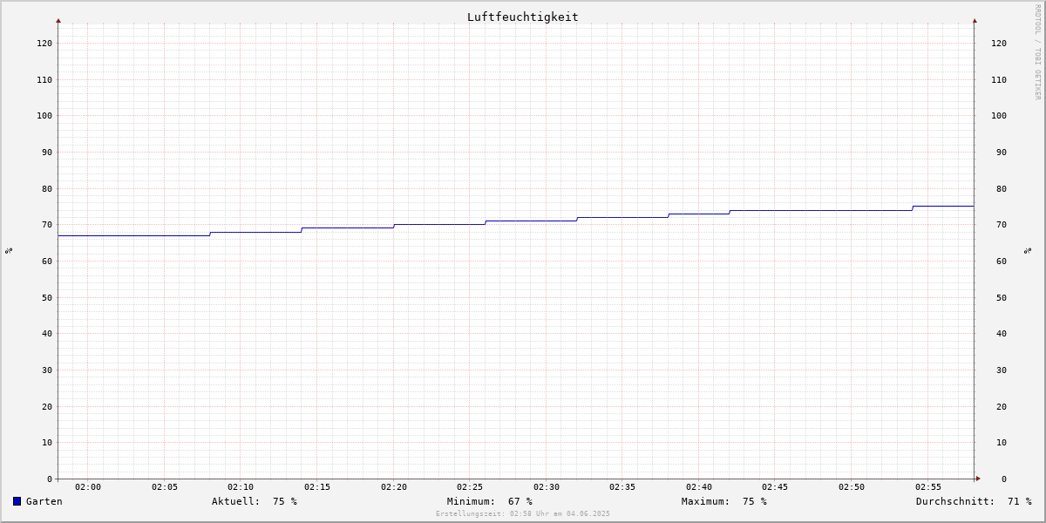Click the red arrow atop right axis
The height and width of the screenshot is (523, 1046).
click(x=975, y=20)
